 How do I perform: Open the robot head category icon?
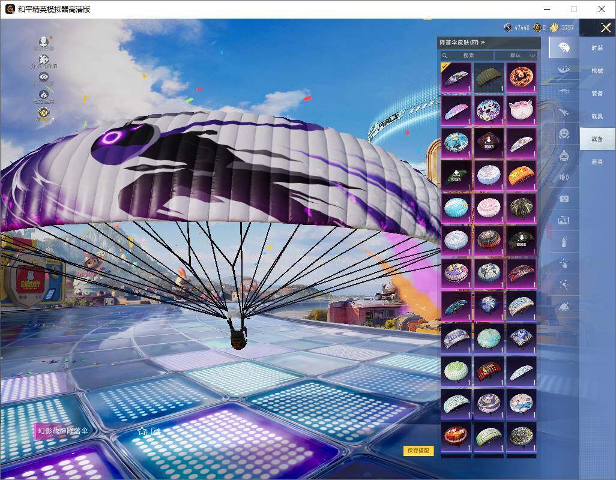coord(564,155)
